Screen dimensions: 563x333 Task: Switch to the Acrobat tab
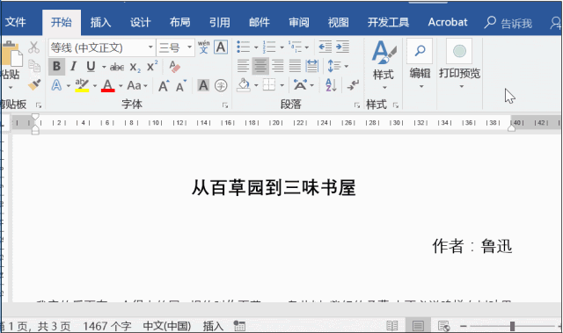tap(448, 22)
